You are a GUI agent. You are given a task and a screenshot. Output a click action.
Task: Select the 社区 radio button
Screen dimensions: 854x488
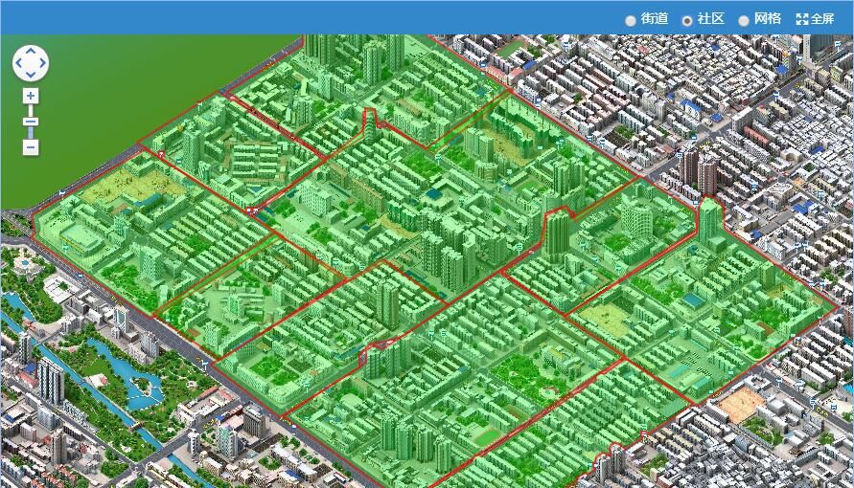pos(687,19)
